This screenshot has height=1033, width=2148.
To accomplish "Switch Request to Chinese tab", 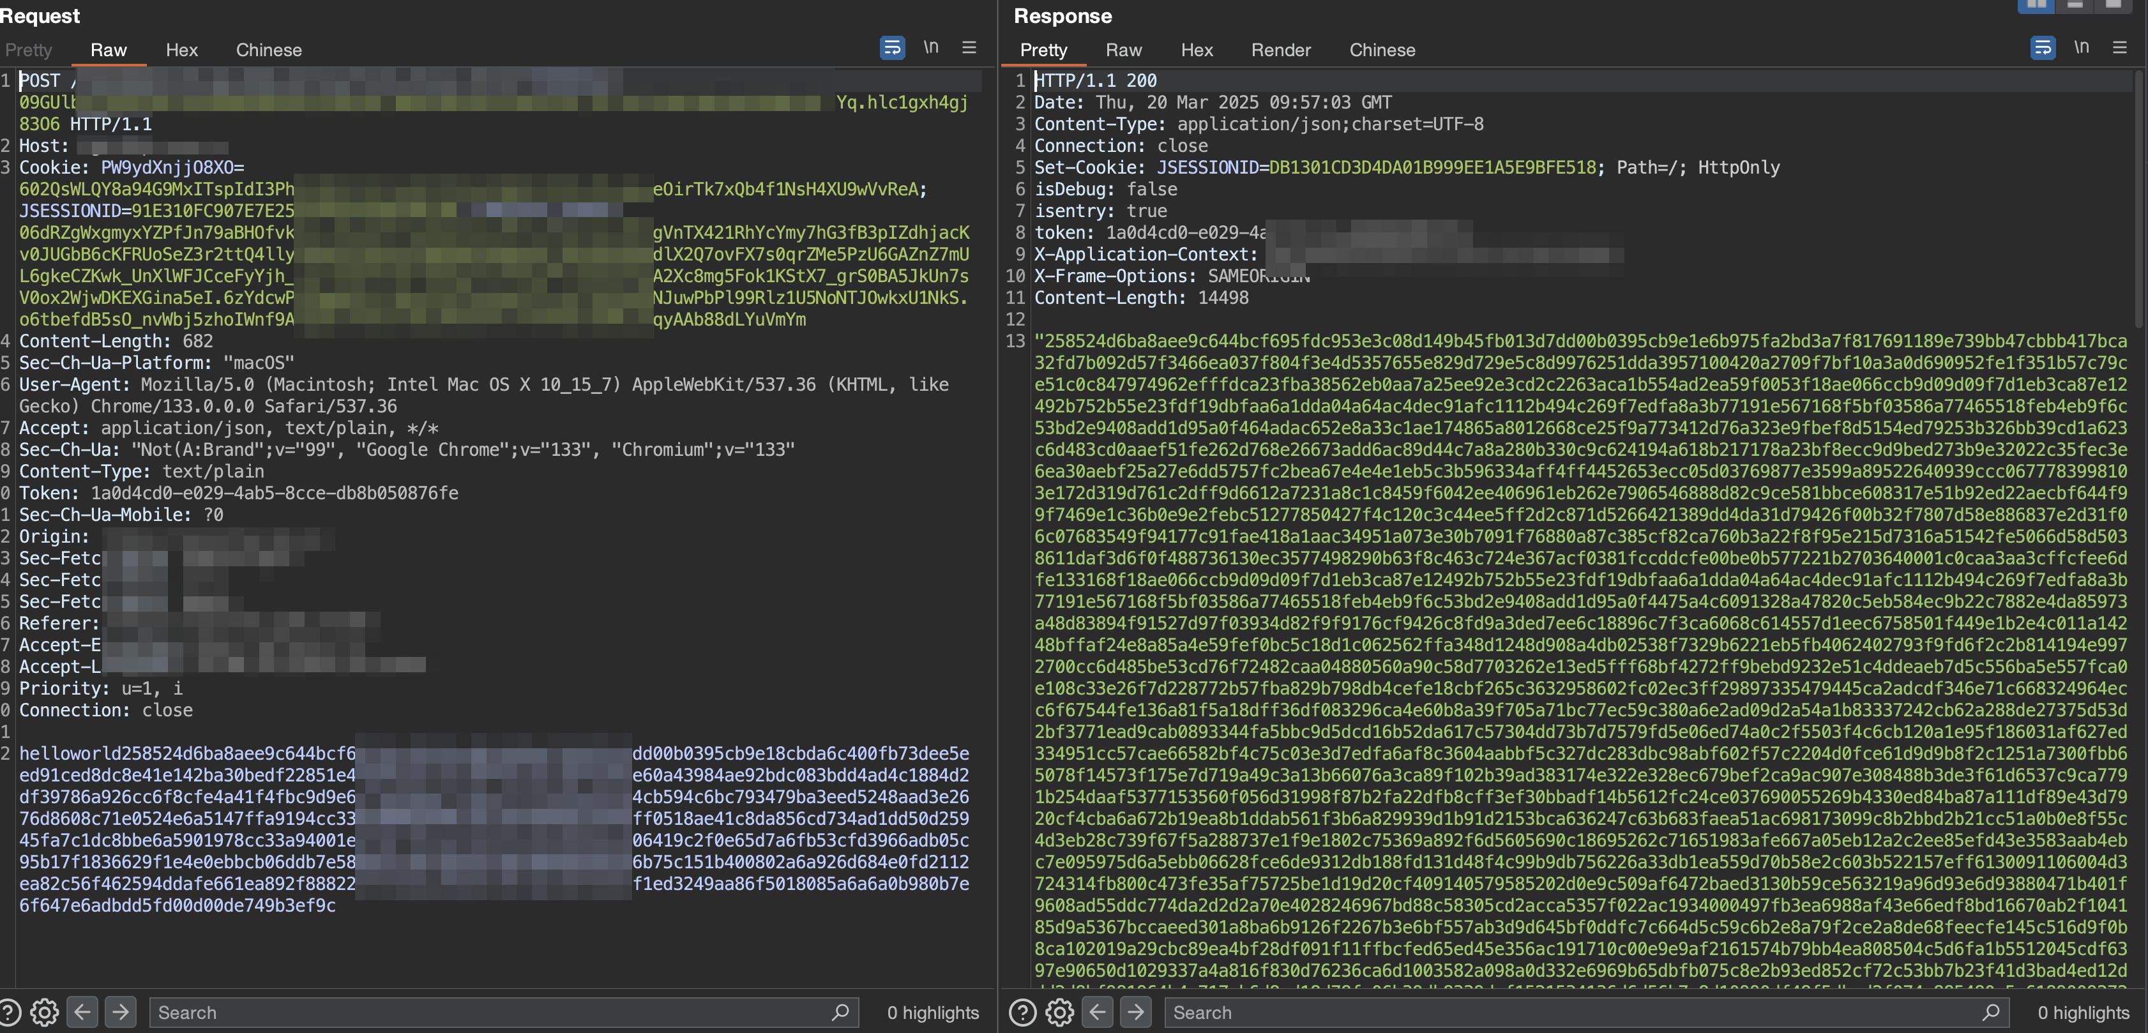I will (268, 50).
